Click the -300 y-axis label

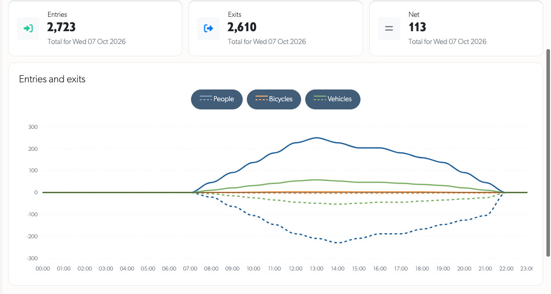pos(32,258)
